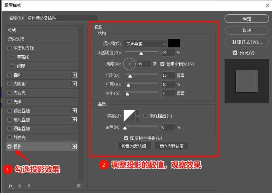
Task: Click the plus icon beside 渐变叠加
Action: click(x=74, y=119)
